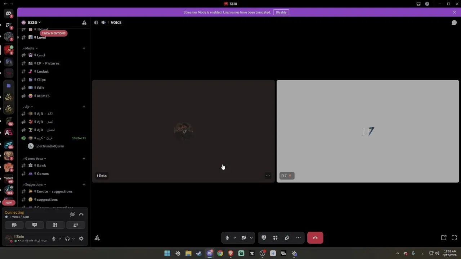This screenshot has height=259, width=461.
Task: Disconnect using voice panel hang-up icon
Action: 81,214
